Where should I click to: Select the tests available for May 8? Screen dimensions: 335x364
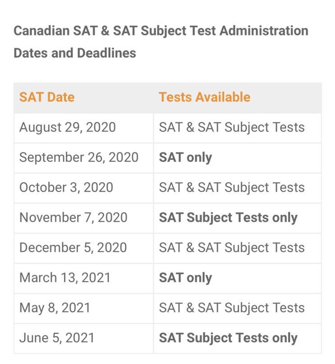tap(232, 308)
